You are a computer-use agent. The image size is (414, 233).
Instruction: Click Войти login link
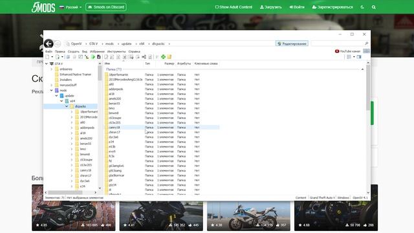tap(297, 7)
